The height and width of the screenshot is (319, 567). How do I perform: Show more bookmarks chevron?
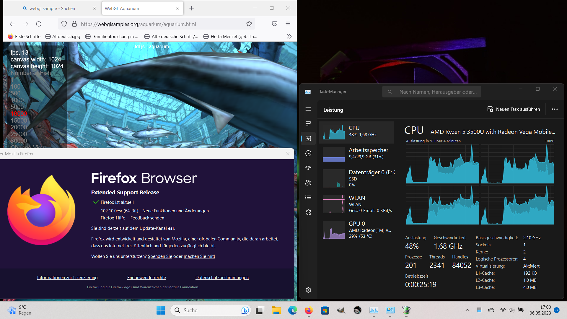[289, 36]
